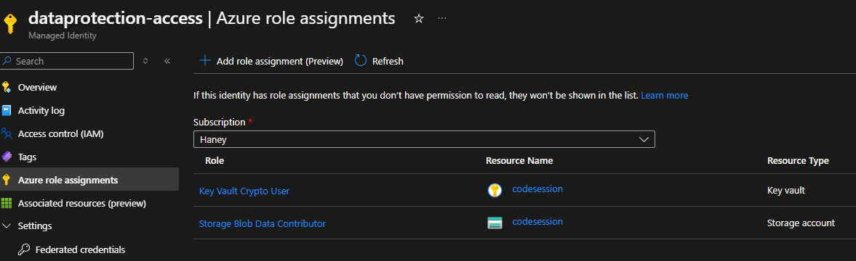Screen dimensions: 856x261
Task: Click the Azure role assignments key icon
Action: click(x=7, y=180)
